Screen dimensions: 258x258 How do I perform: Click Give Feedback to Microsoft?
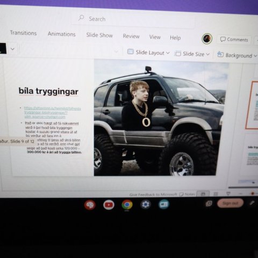pos(153,195)
